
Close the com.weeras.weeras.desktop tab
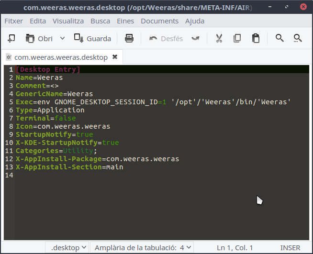[114, 57]
